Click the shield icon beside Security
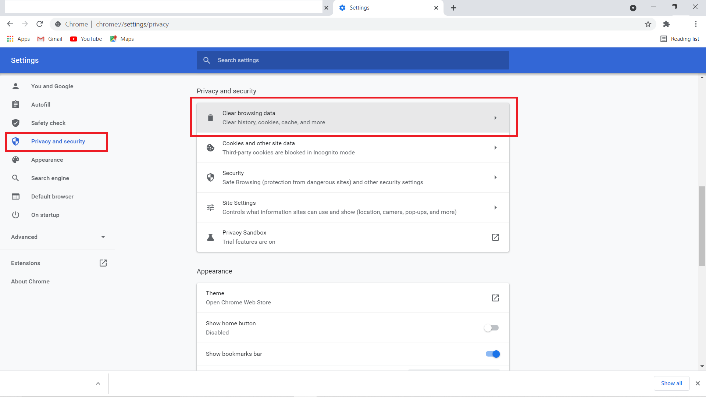Image resolution: width=706 pixels, height=397 pixels. pos(210,178)
